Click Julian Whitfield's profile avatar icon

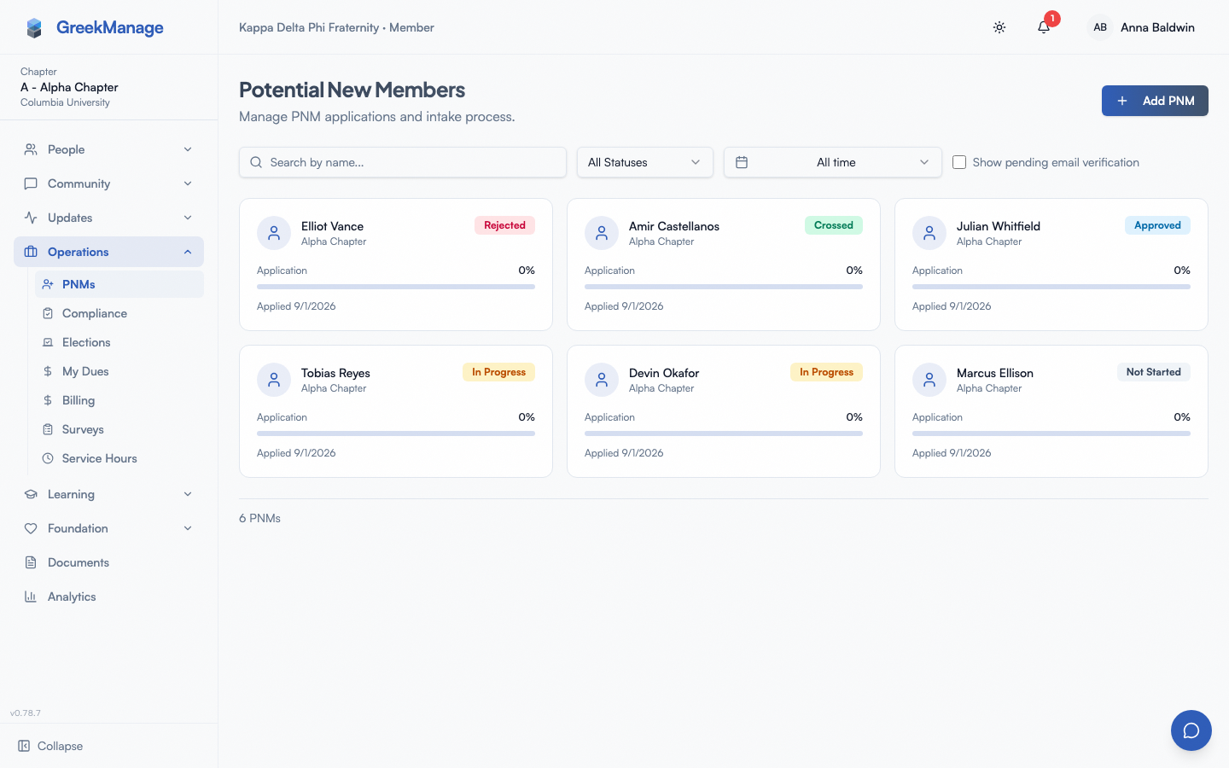929,233
